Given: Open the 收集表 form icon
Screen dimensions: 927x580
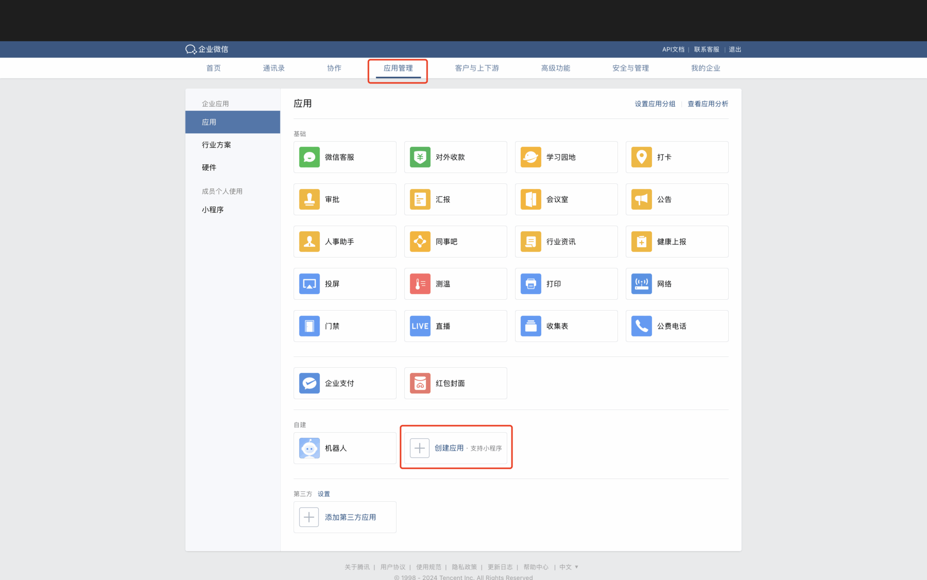Looking at the screenshot, I should point(531,326).
